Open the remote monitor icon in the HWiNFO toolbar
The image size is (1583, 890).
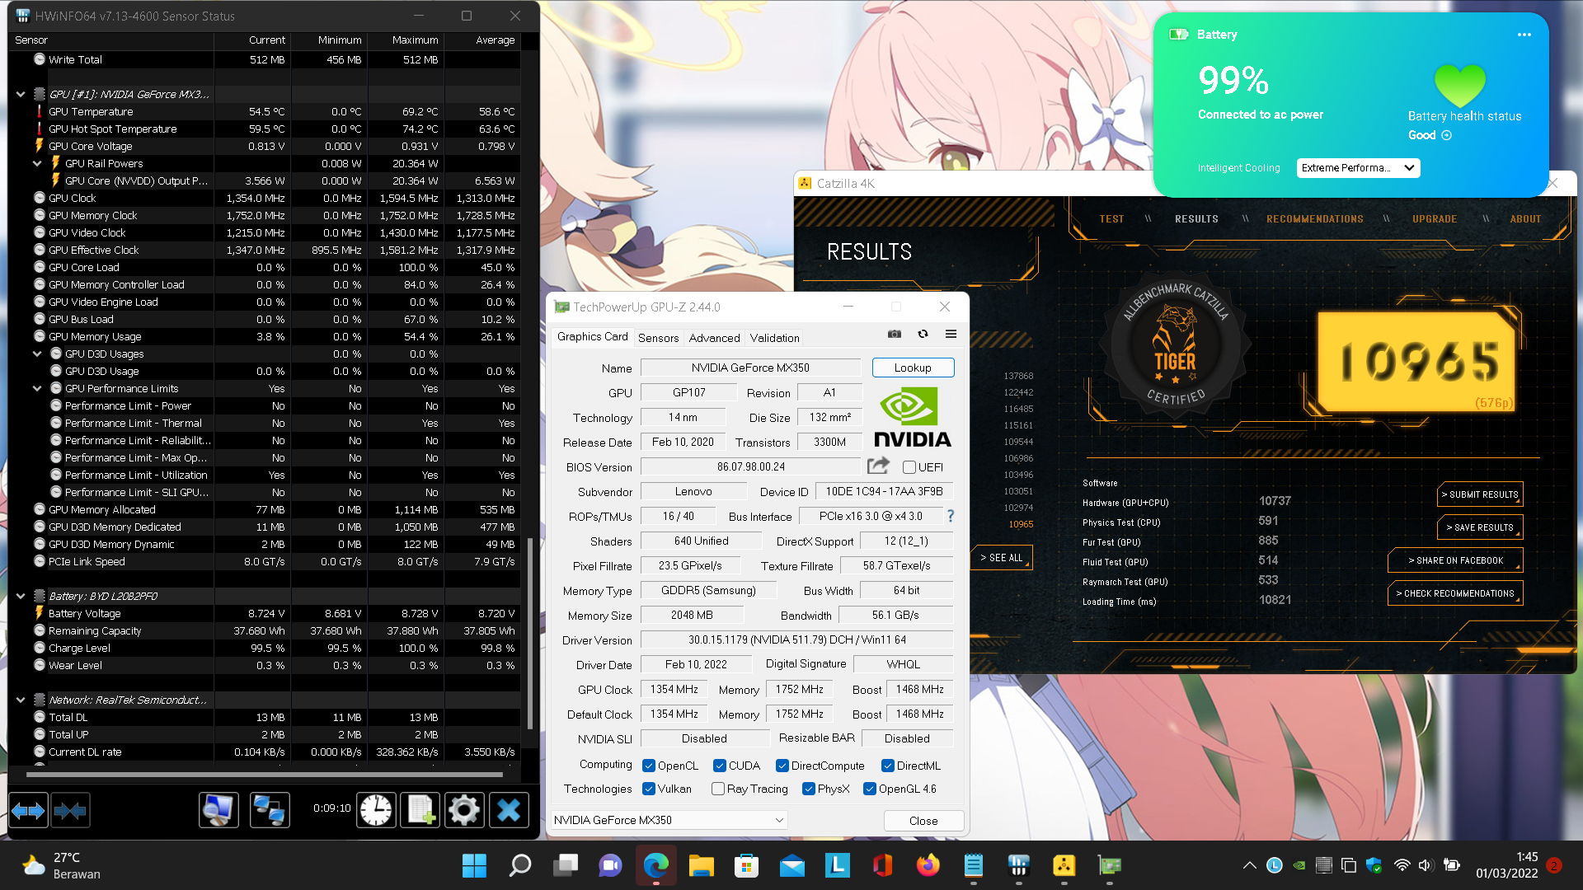[x=218, y=811]
